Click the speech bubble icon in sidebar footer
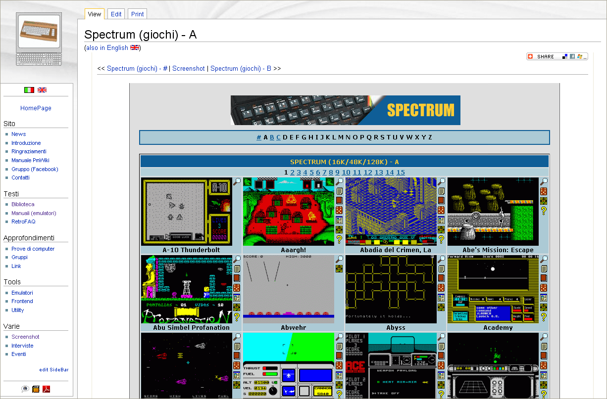 tap(25, 389)
